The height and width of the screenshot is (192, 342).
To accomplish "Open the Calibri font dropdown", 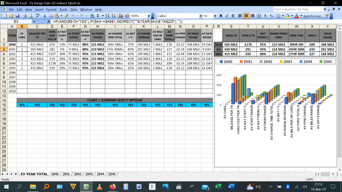I will [x=200, y=16].
